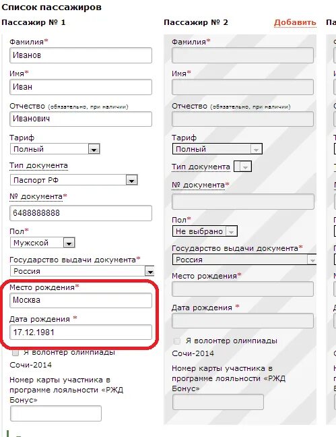Click Отчество field containing Иванович
This screenshot has width=336, height=437.
81,119
